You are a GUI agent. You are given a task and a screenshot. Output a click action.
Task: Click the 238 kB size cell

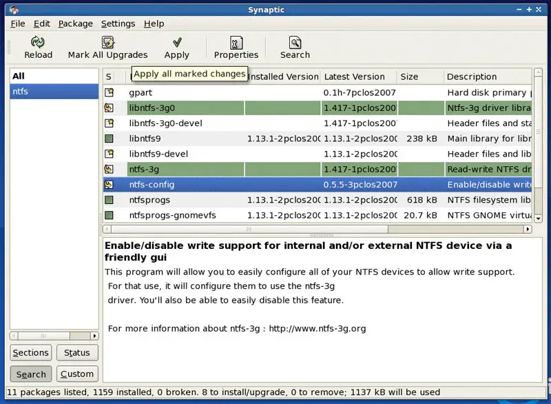pos(422,139)
